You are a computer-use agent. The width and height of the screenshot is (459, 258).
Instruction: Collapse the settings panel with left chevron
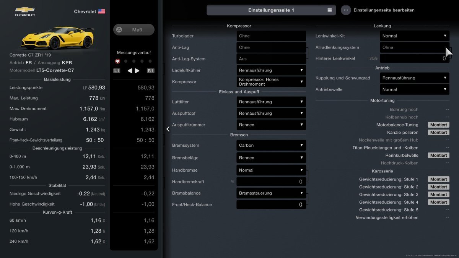[168, 129]
